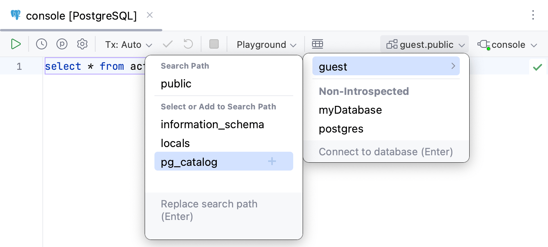Open query execution history via clock icon
Screen dimensions: 548x247
[42, 44]
